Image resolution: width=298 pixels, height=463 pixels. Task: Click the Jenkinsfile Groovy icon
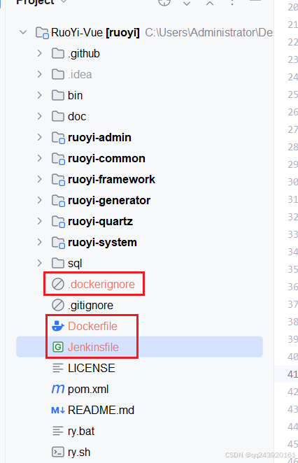coord(58,347)
